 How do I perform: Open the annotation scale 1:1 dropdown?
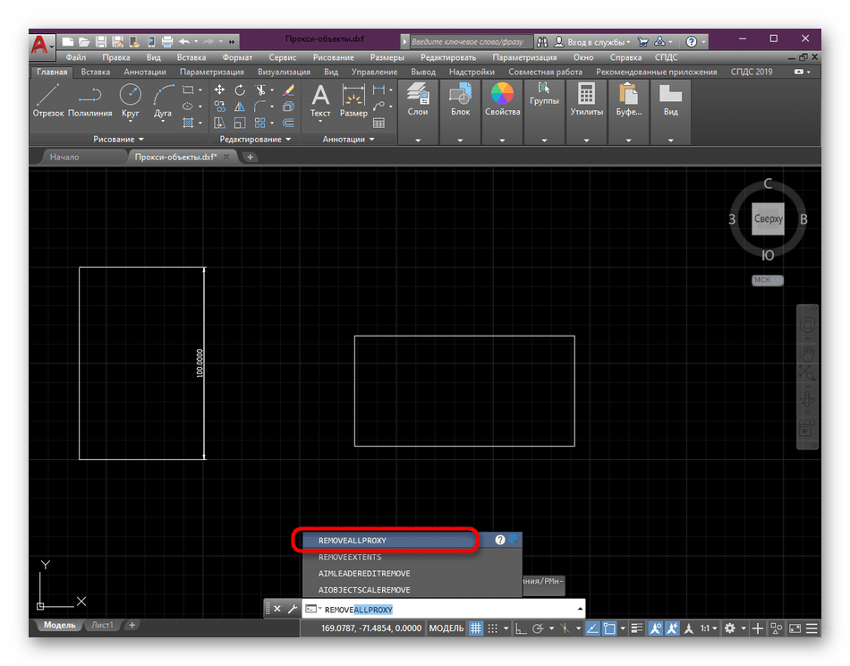click(707, 628)
